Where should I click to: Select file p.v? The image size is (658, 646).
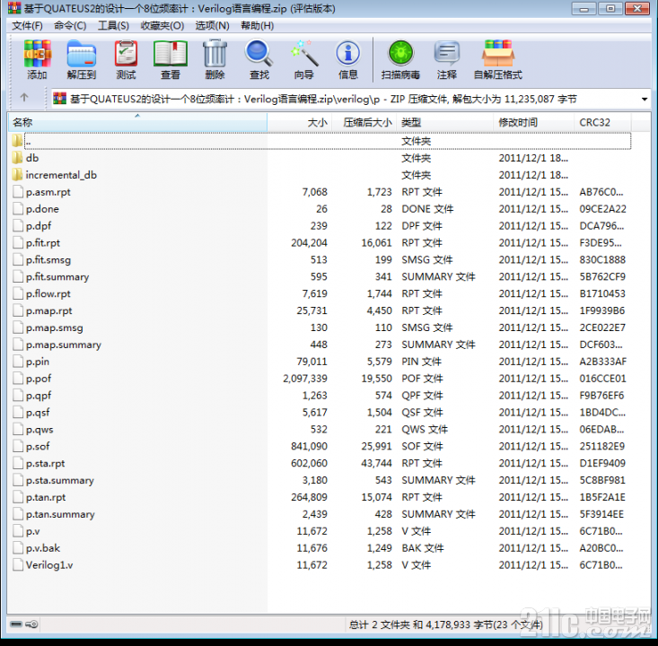(x=32, y=531)
